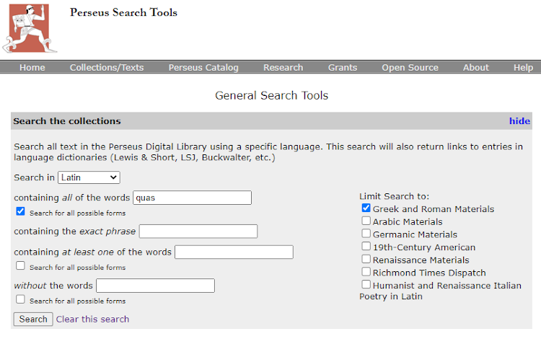Open the Research menu item
Viewport: 541px width, 339px height.
283,68
